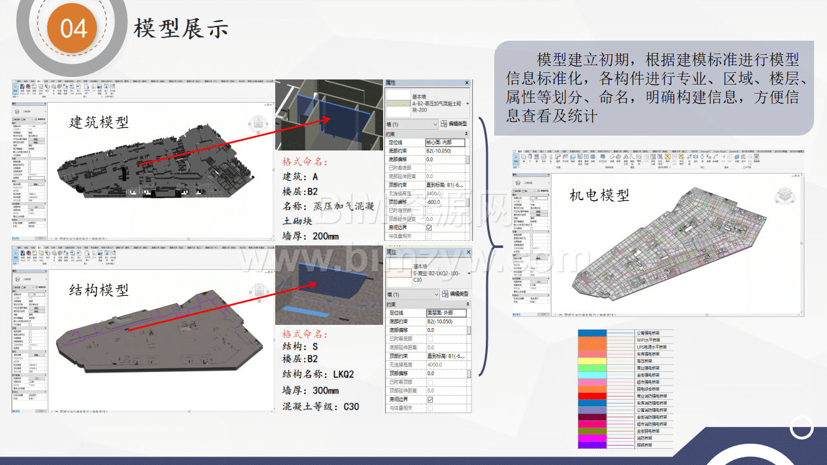Switch to 系统 ribbon tab in MEP window
This screenshot has height=465, width=827.
coord(534,151)
